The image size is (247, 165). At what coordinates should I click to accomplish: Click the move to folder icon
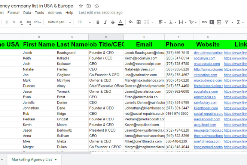(89, 6)
